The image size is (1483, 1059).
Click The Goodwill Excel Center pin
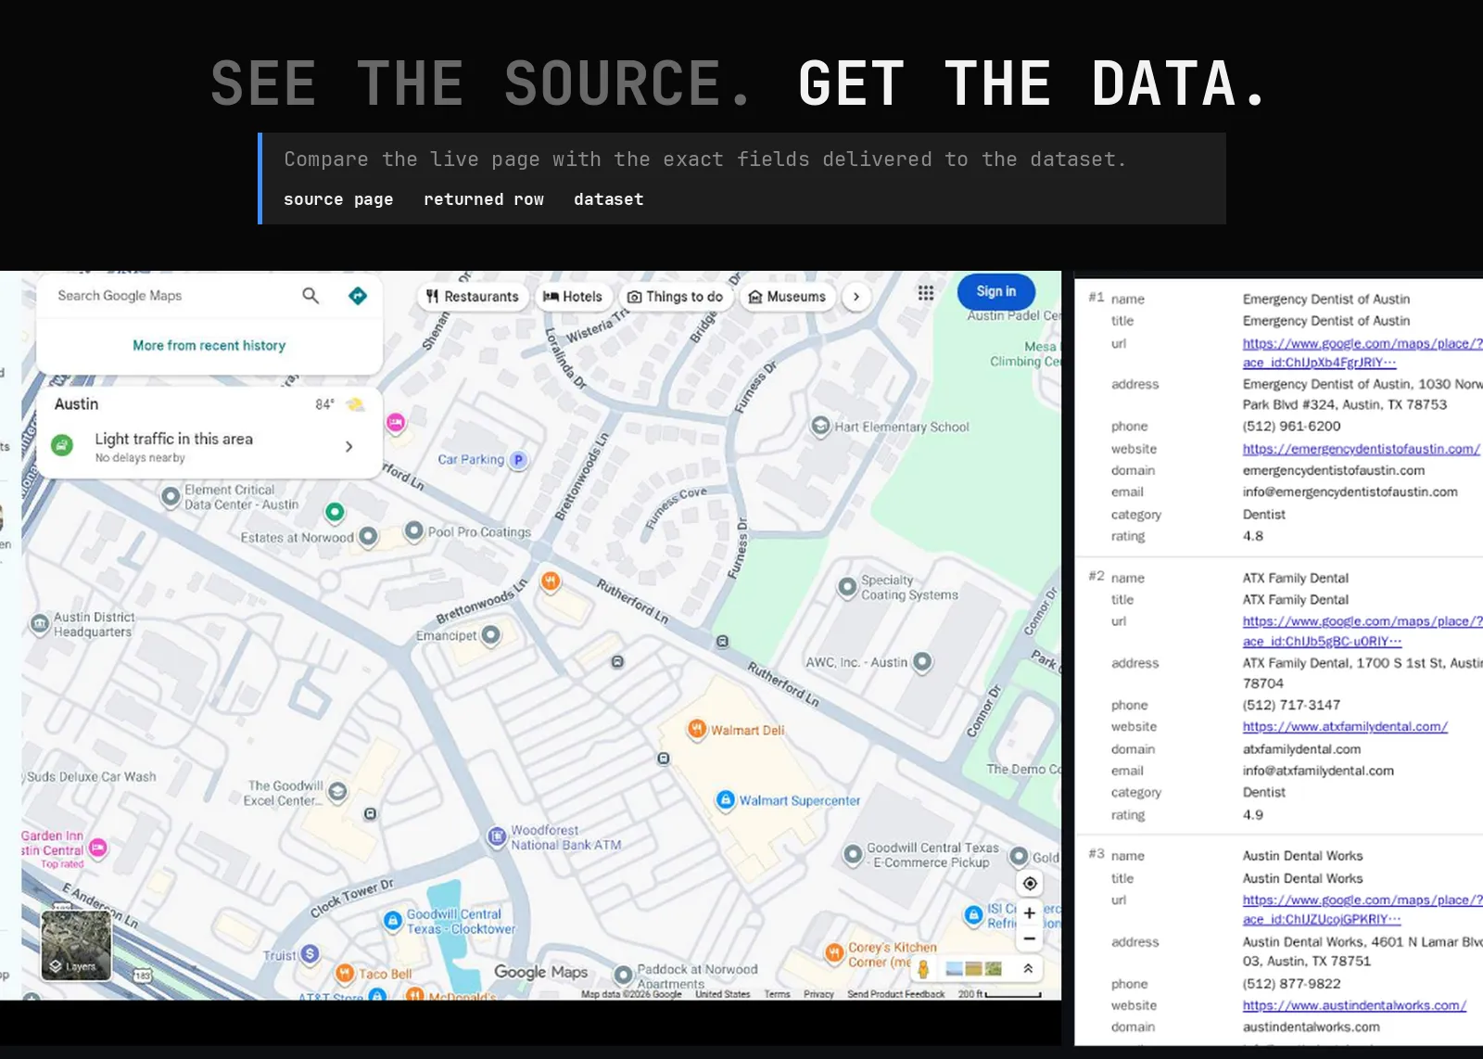[337, 792]
